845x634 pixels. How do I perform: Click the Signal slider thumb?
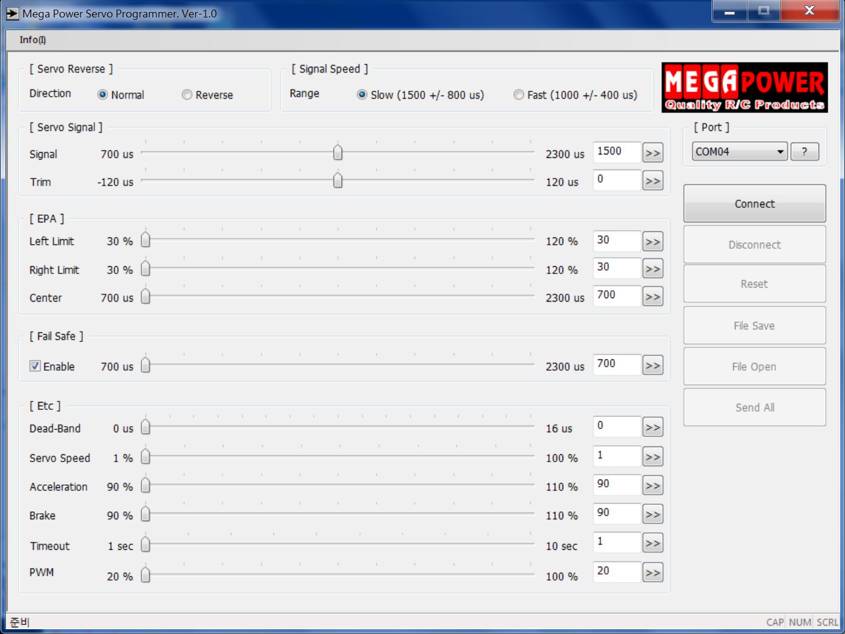click(338, 153)
